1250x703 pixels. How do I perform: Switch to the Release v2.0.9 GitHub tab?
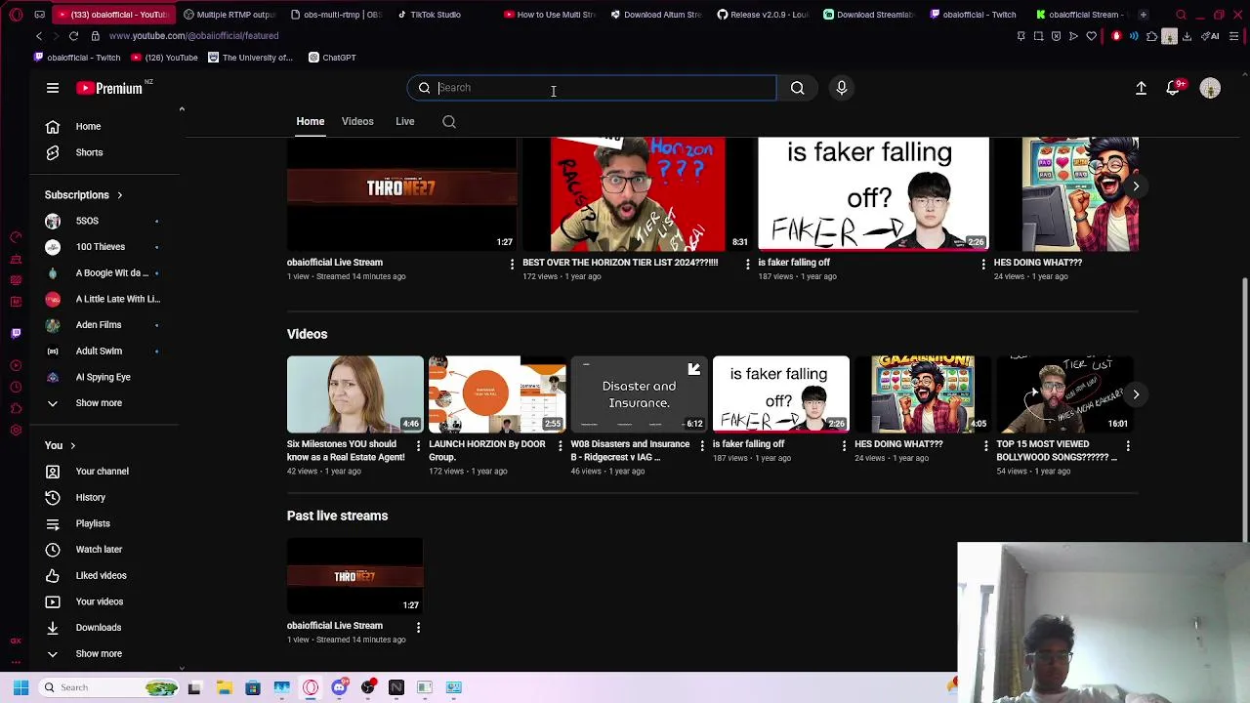(765, 15)
